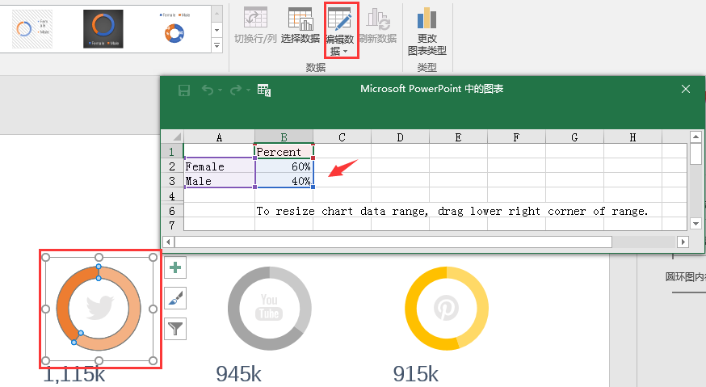Viewport: 706px width, 387px height.
Task: Open Chart Filters funnel button
Action: 175,329
